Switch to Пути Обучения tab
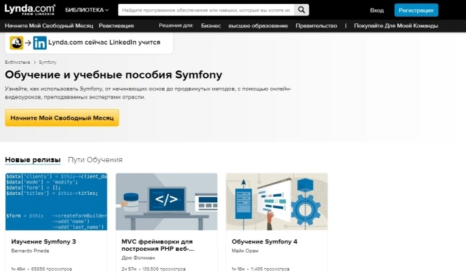 tap(95, 160)
